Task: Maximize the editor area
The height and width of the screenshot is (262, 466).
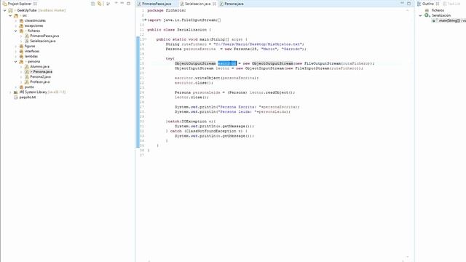Action: click(x=409, y=3)
